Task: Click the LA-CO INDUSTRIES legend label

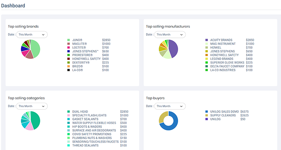Action: point(223,70)
